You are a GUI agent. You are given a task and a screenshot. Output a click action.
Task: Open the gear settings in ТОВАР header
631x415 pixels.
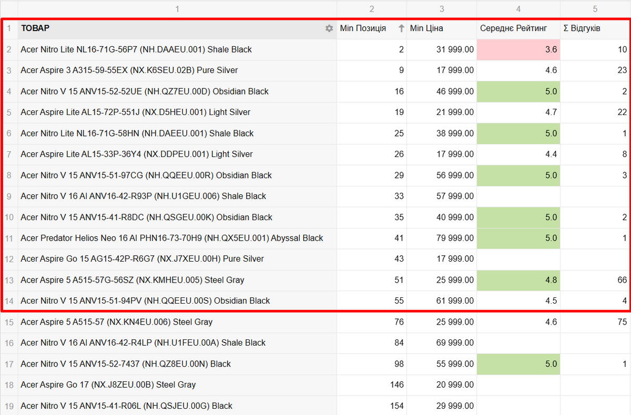(329, 28)
